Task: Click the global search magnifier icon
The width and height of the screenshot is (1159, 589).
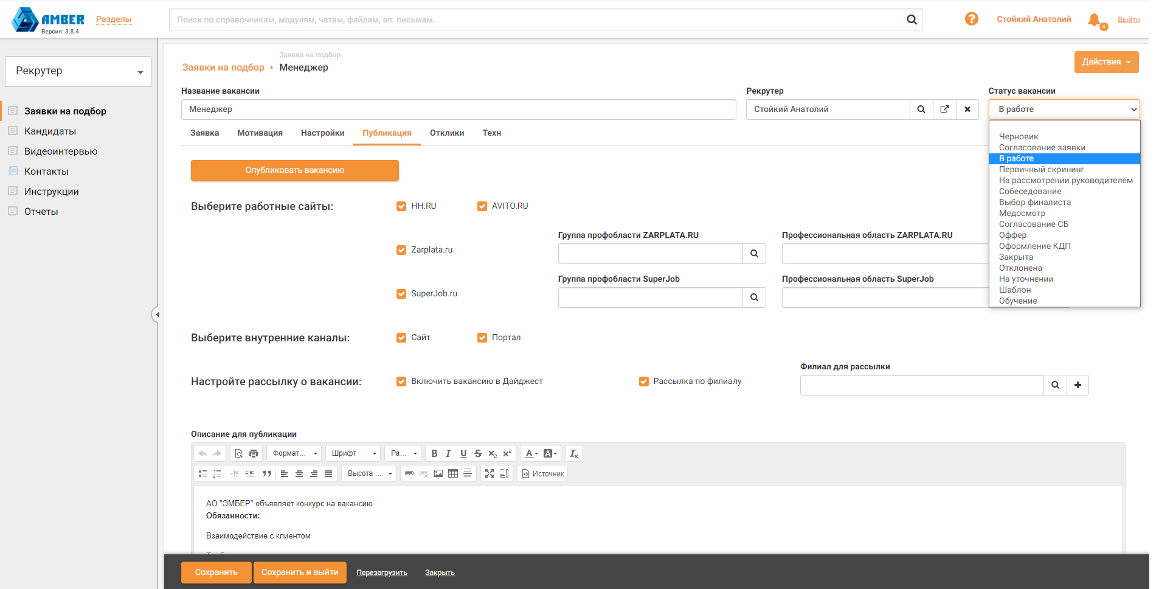Action: tap(912, 19)
